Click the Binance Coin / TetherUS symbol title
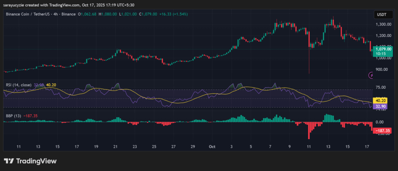The width and height of the screenshot is (398, 171). point(30,14)
